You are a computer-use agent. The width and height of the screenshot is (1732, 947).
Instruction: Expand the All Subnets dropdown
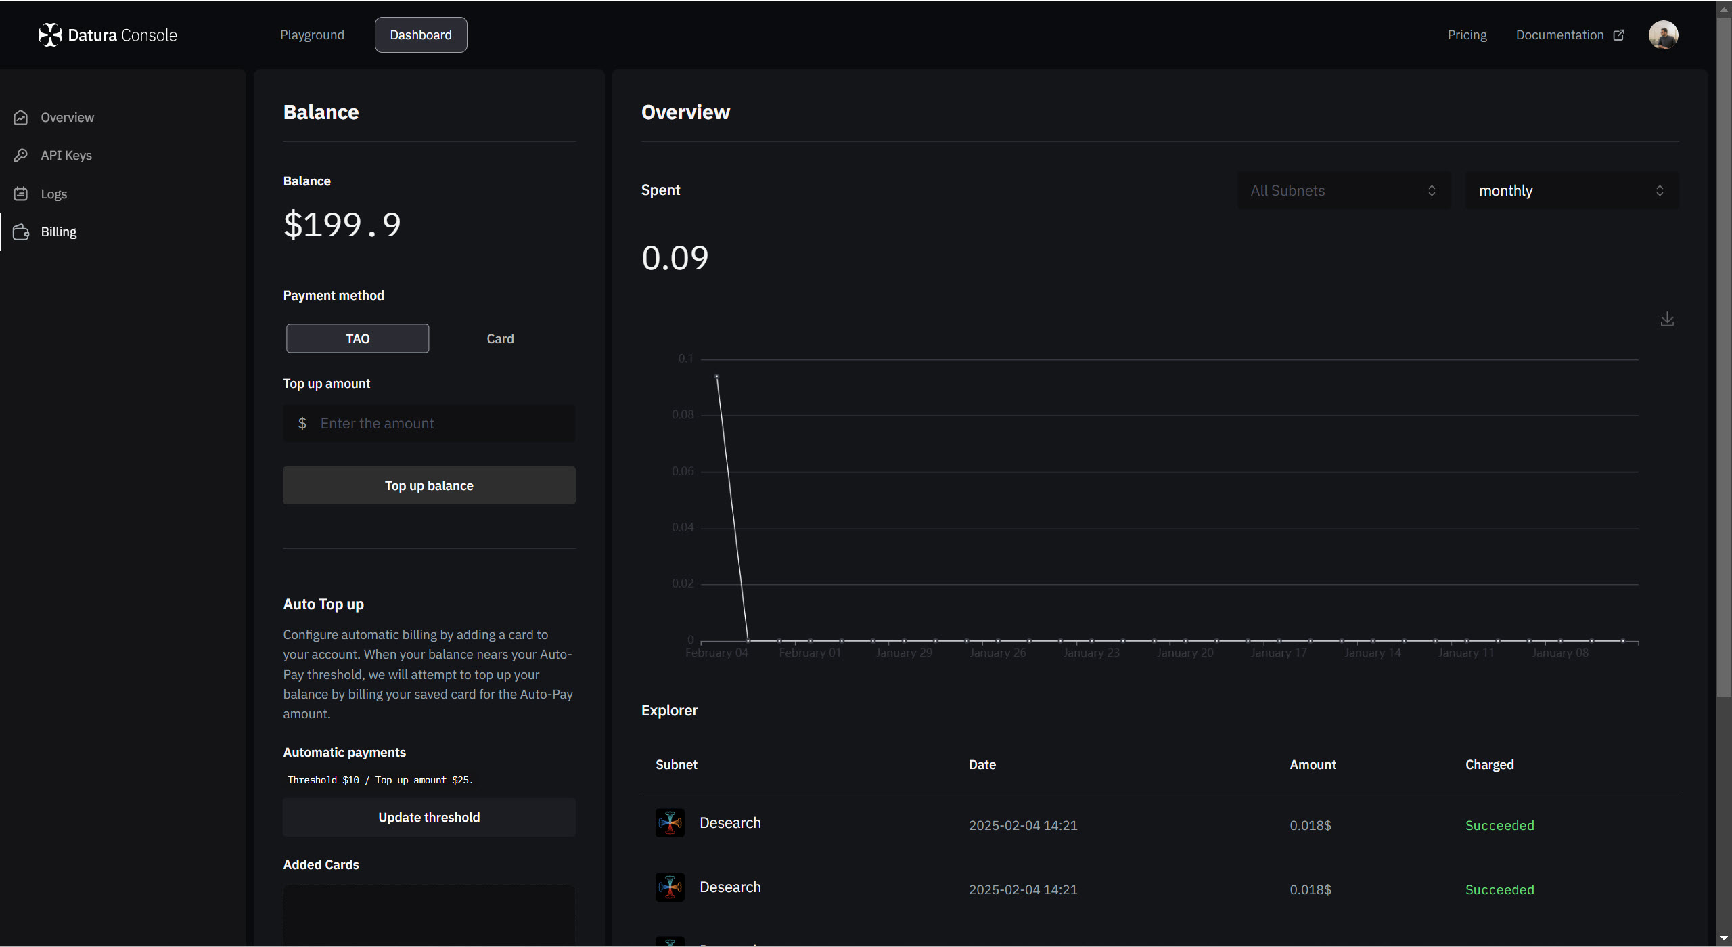point(1344,191)
